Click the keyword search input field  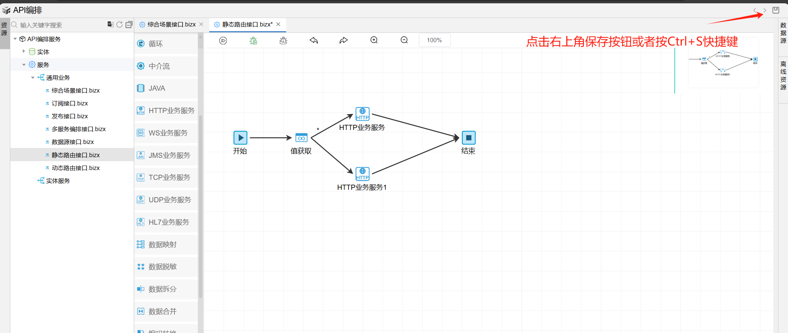tap(61, 25)
